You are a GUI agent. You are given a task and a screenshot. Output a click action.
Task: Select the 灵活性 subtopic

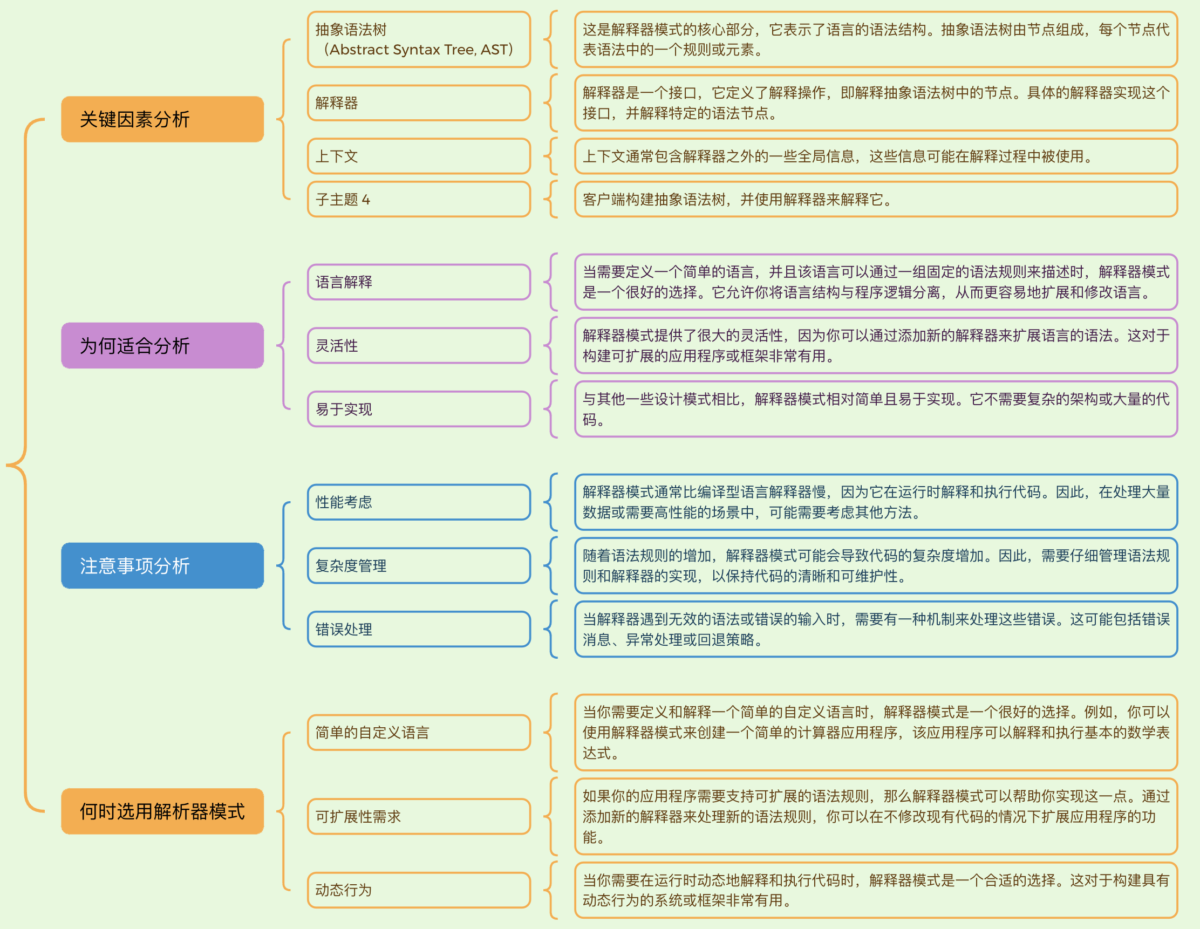pos(419,346)
